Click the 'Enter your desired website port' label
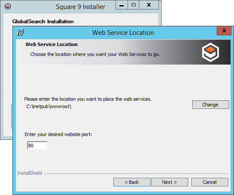The height and width of the screenshot is (195, 234). tap(58, 134)
